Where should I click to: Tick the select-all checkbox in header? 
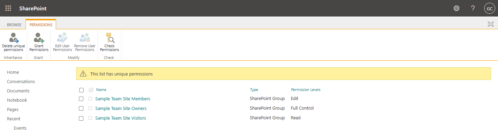coord(81,90)
